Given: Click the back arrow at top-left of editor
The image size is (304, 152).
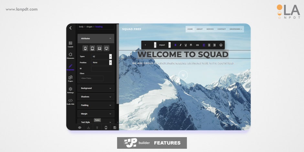Looking at the screenshot, I should click(71, 28).
